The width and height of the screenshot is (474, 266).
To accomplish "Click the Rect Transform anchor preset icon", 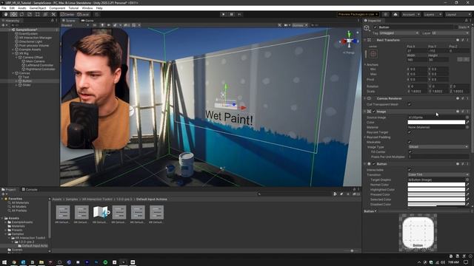I will [373, 54].
